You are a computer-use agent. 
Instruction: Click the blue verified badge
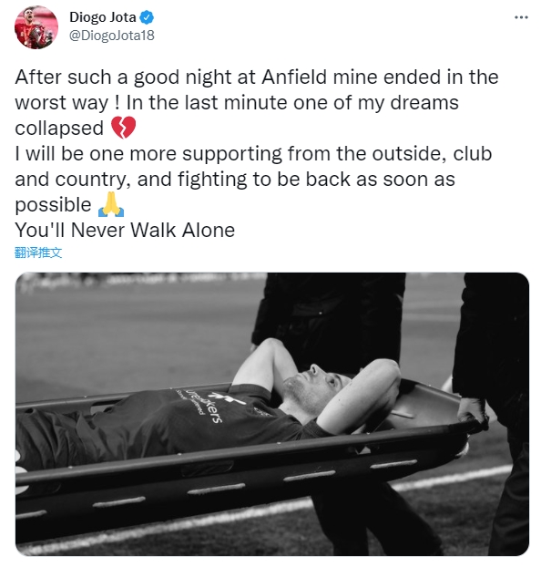coord(147,17)
